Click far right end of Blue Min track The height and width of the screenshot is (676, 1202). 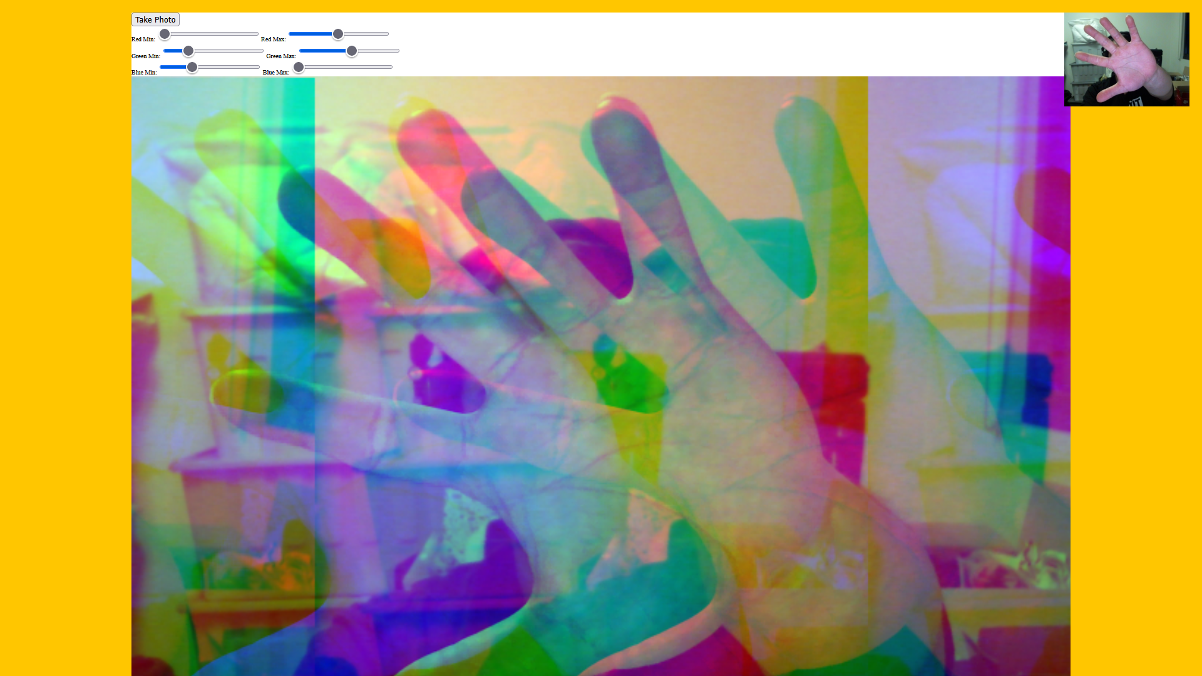coord(257,67)
